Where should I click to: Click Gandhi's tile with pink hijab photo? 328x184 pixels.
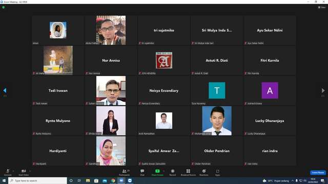[111, 151]
